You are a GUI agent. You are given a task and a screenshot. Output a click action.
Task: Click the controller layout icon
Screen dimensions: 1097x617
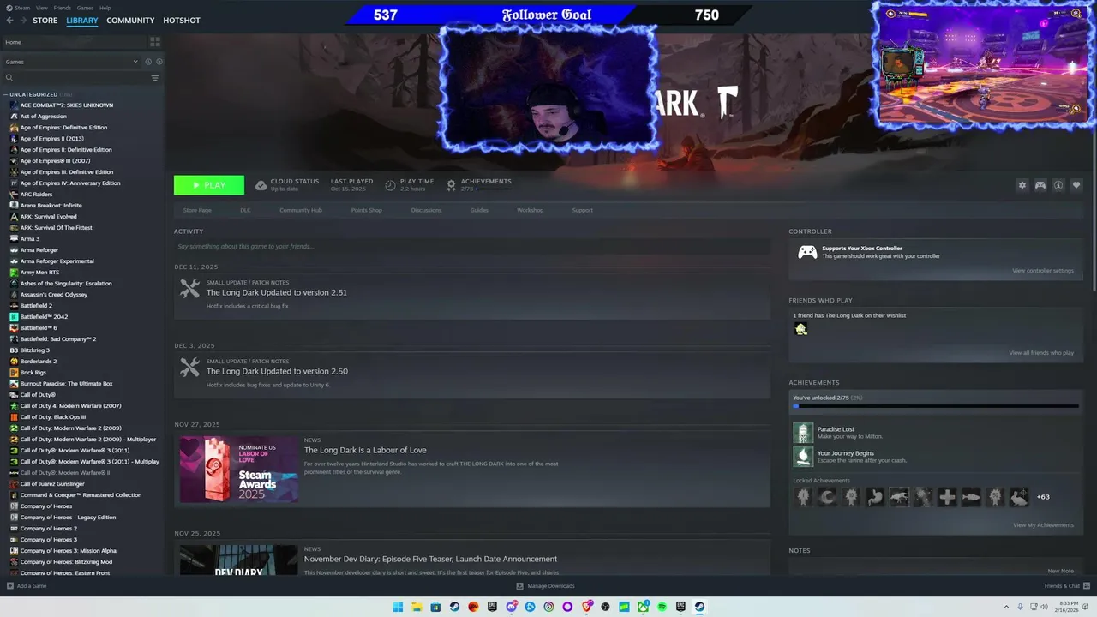(x=1040, y=185)
